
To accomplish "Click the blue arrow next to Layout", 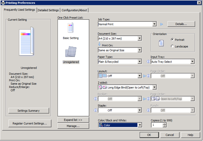I will (x=145, y=76).
